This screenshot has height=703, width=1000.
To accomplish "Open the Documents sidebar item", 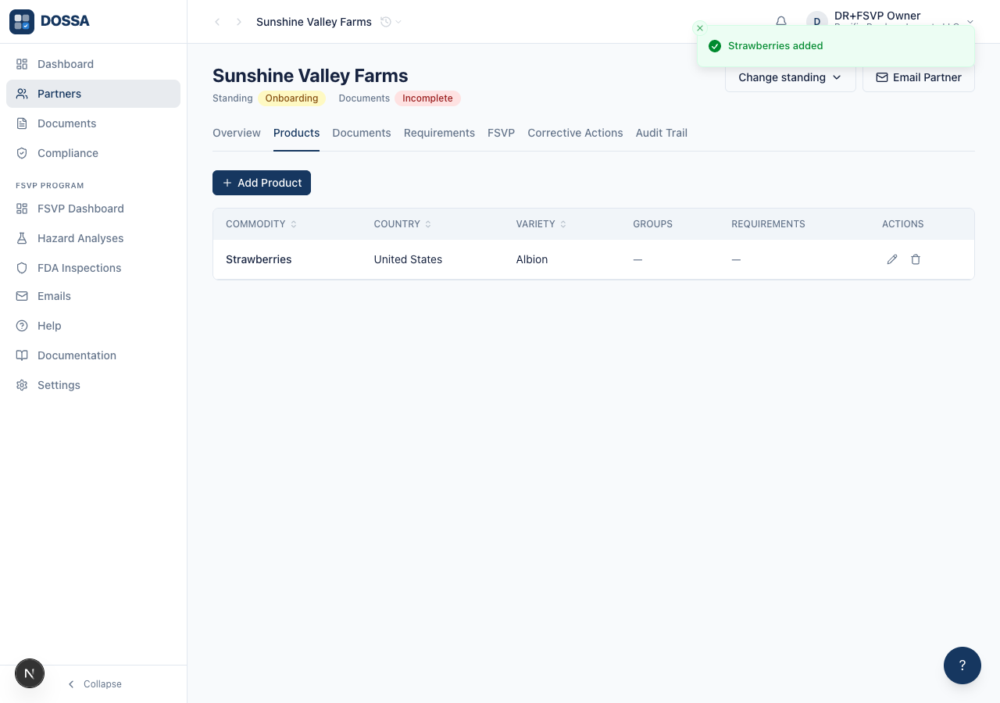I will [93, 123].
